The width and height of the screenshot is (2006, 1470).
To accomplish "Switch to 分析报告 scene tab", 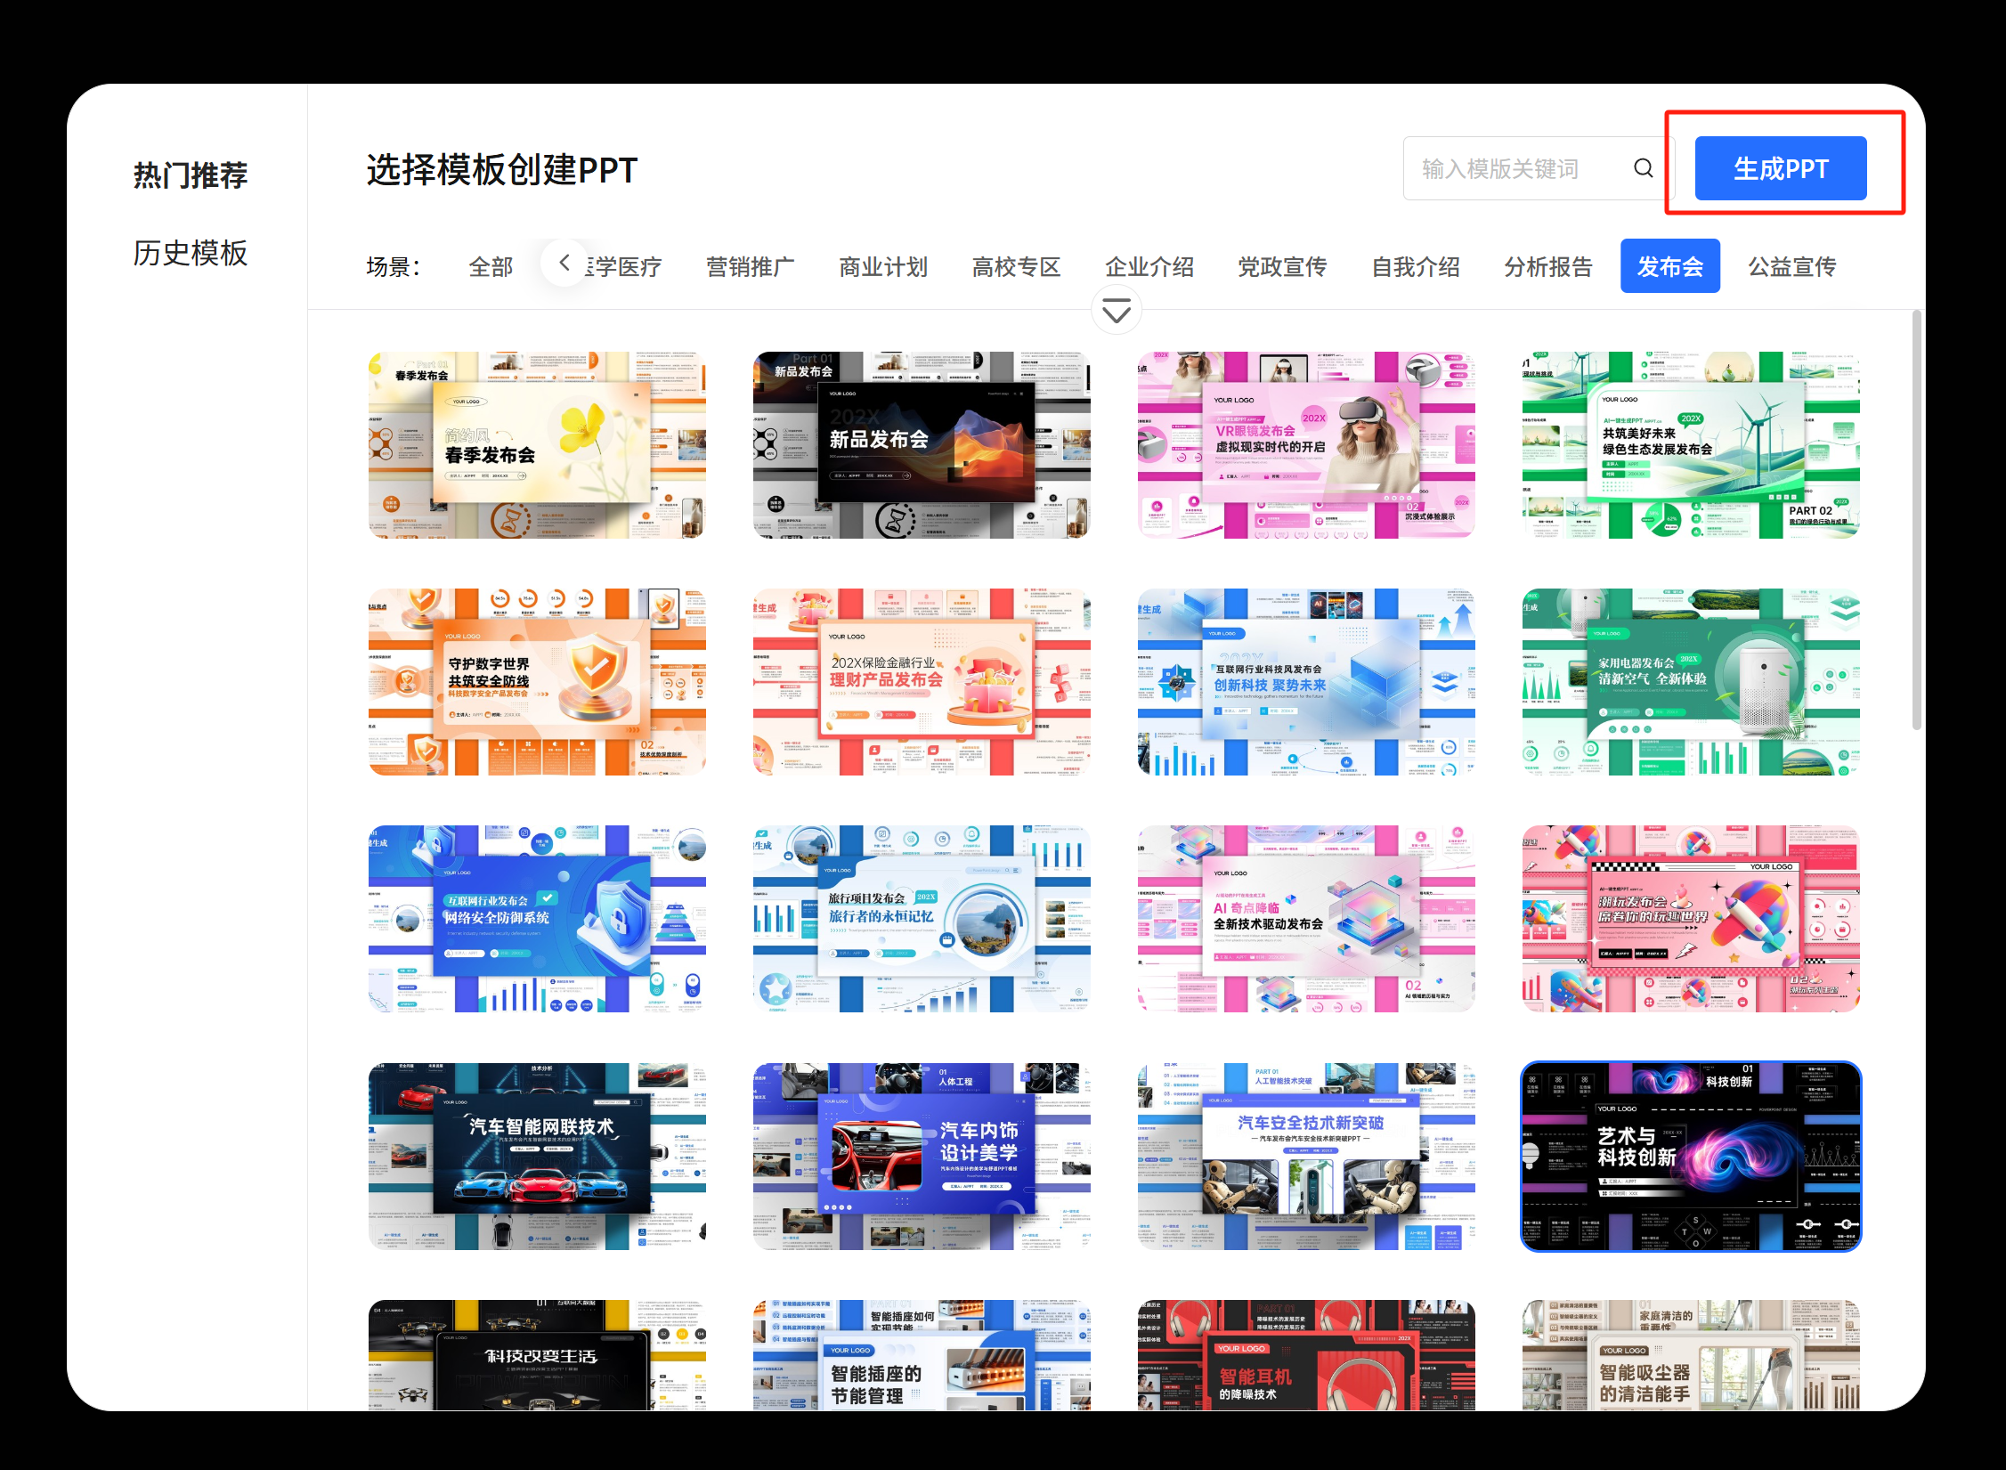I will (x=1547, y=266).
